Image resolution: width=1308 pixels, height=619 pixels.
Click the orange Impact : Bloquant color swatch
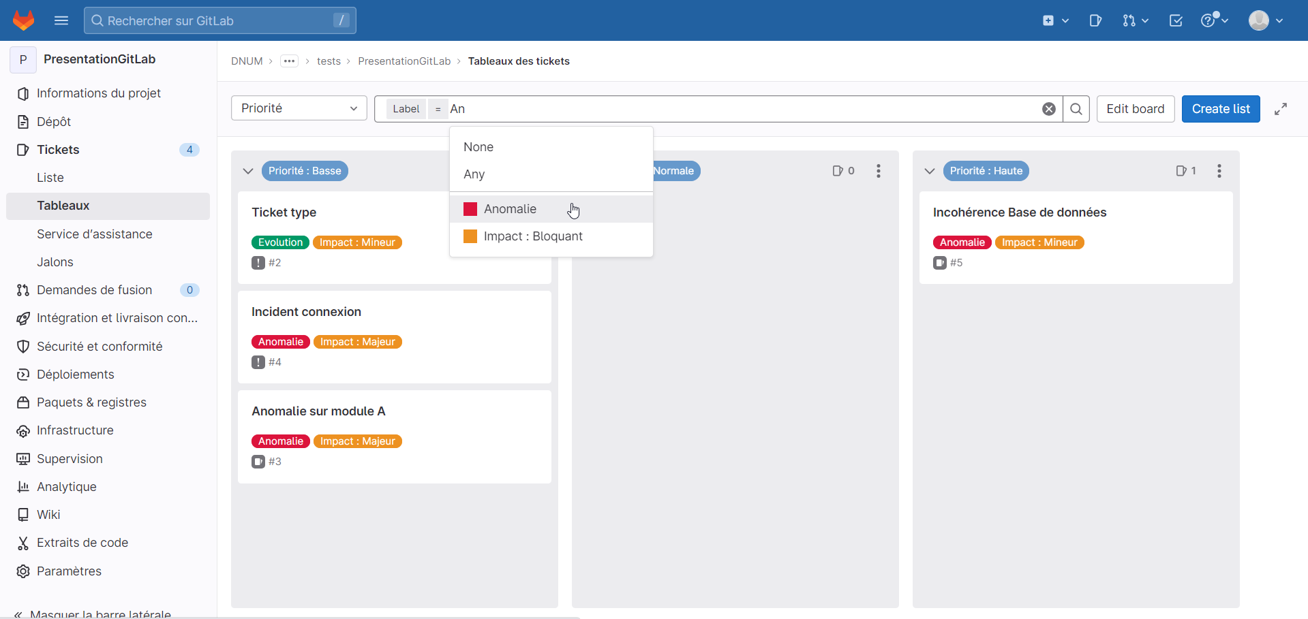470,236
